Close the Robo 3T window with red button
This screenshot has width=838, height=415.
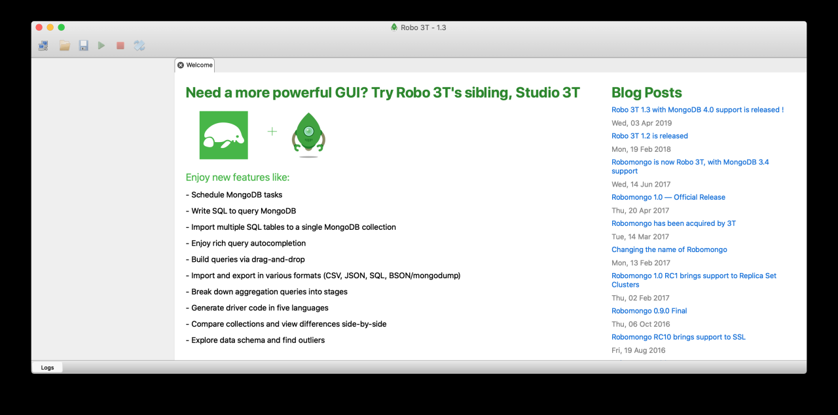coord(39,27)
